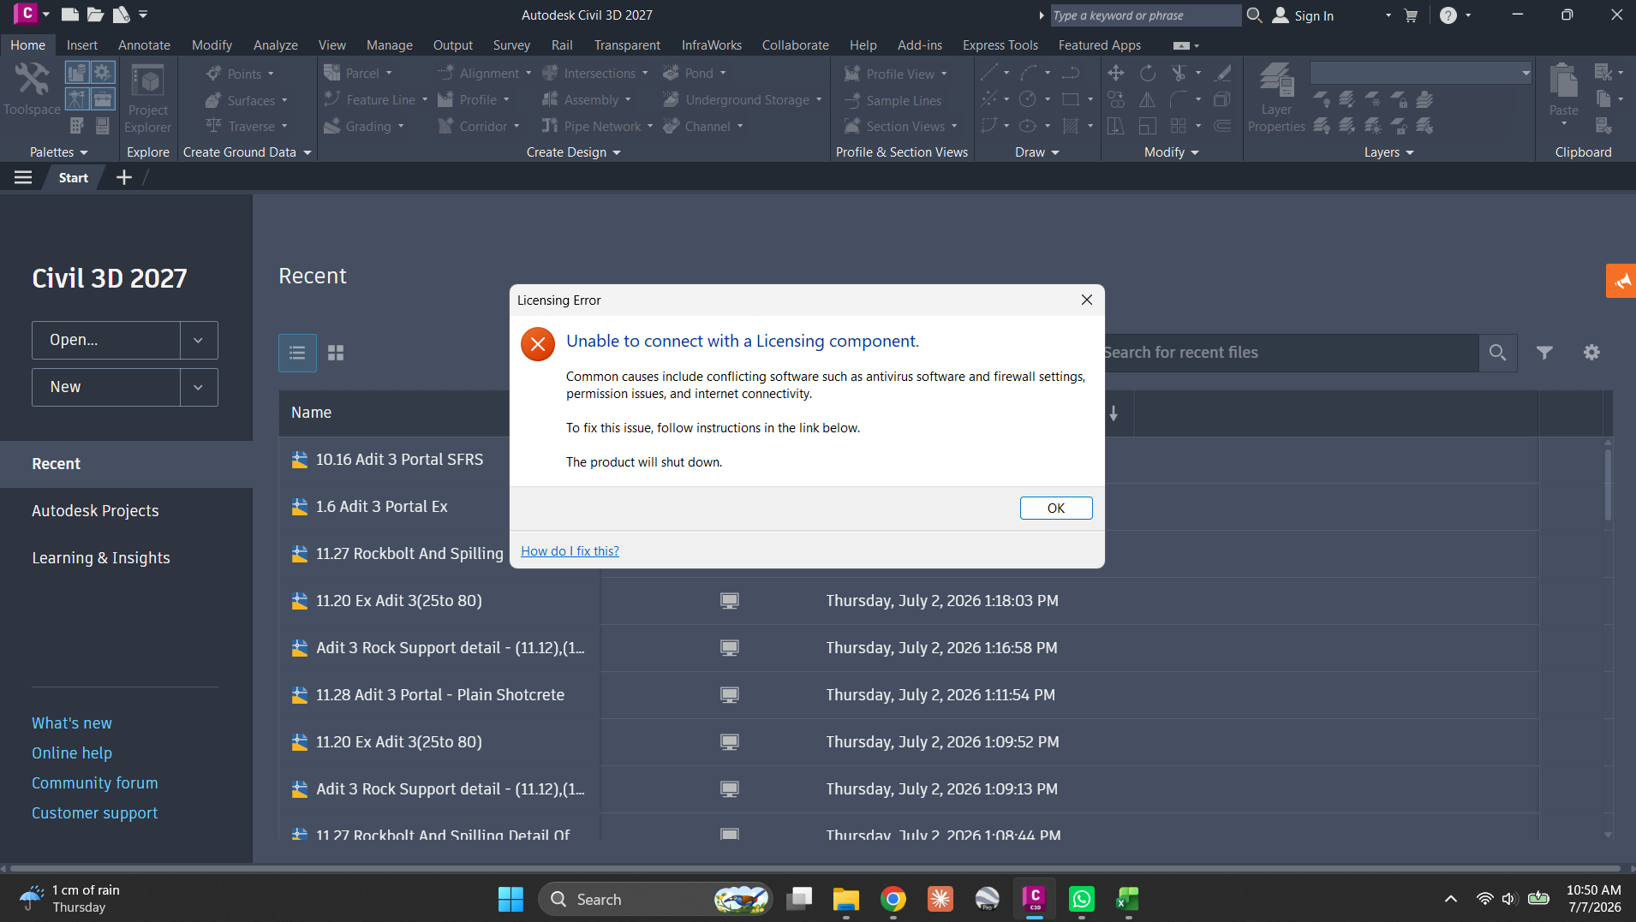
Task: Click the New file icon in quick access
Action: tap(69, 15)
